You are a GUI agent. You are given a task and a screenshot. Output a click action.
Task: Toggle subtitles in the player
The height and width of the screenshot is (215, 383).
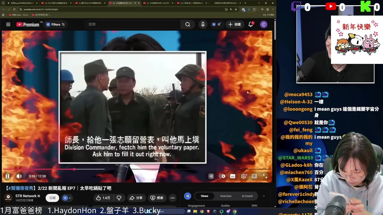pyautogui.click(x=232, y=176)
